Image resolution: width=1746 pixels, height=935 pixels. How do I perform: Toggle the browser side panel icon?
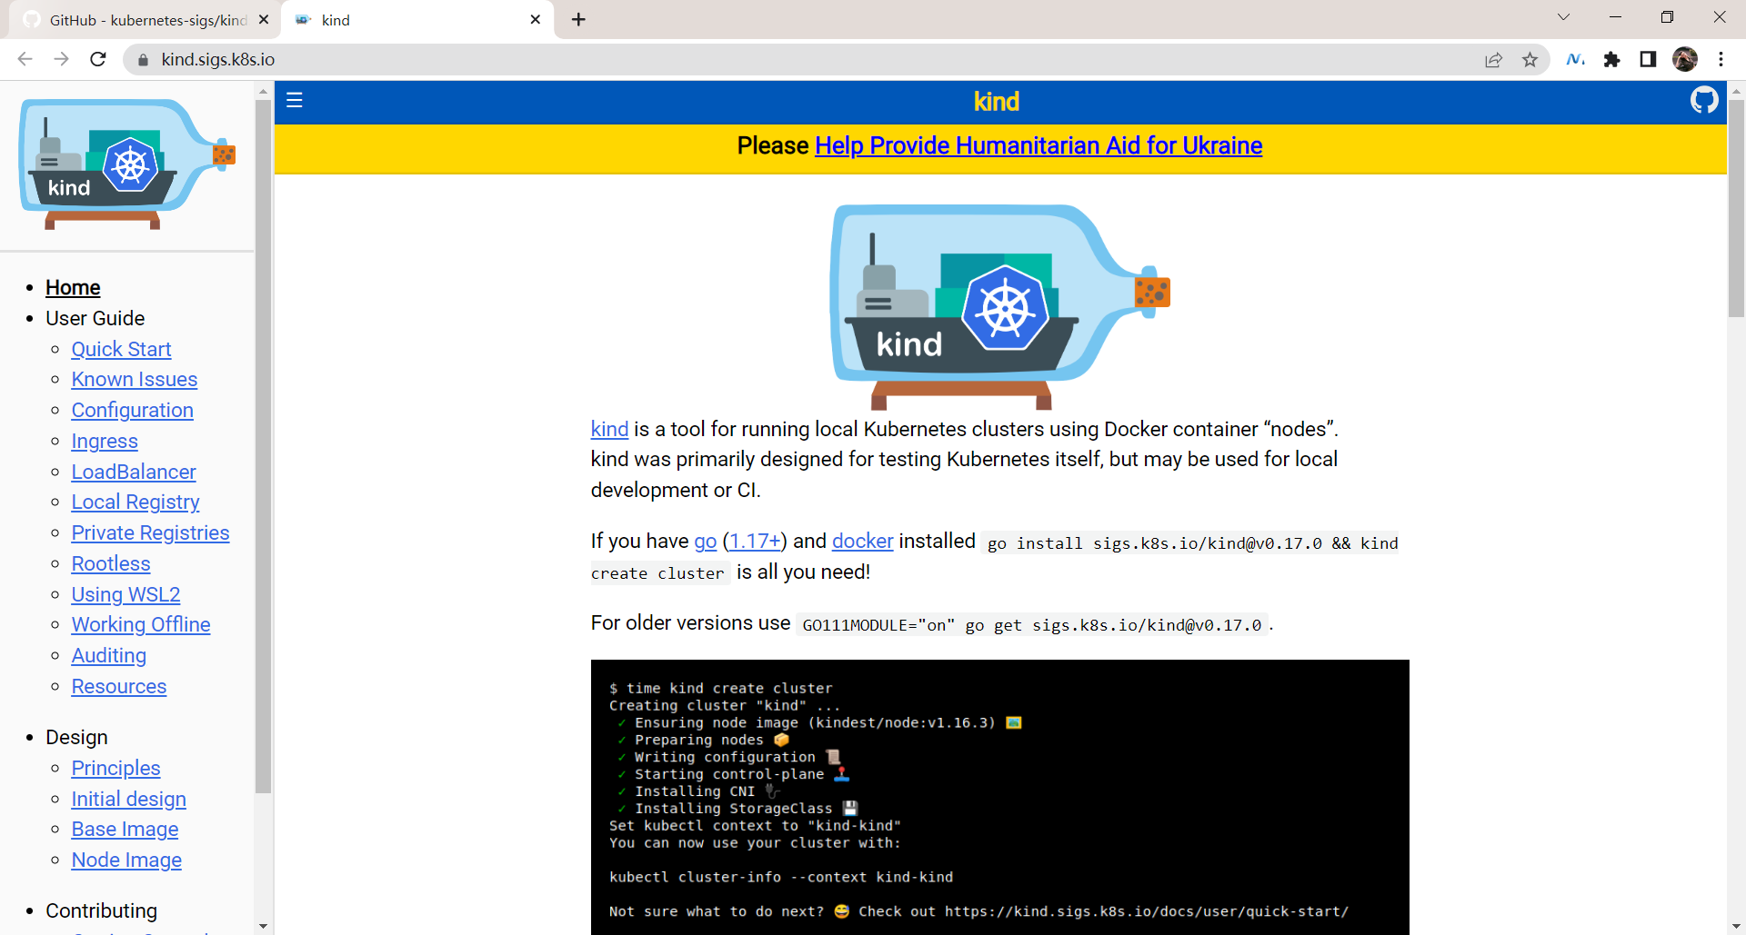(1648, 59)
